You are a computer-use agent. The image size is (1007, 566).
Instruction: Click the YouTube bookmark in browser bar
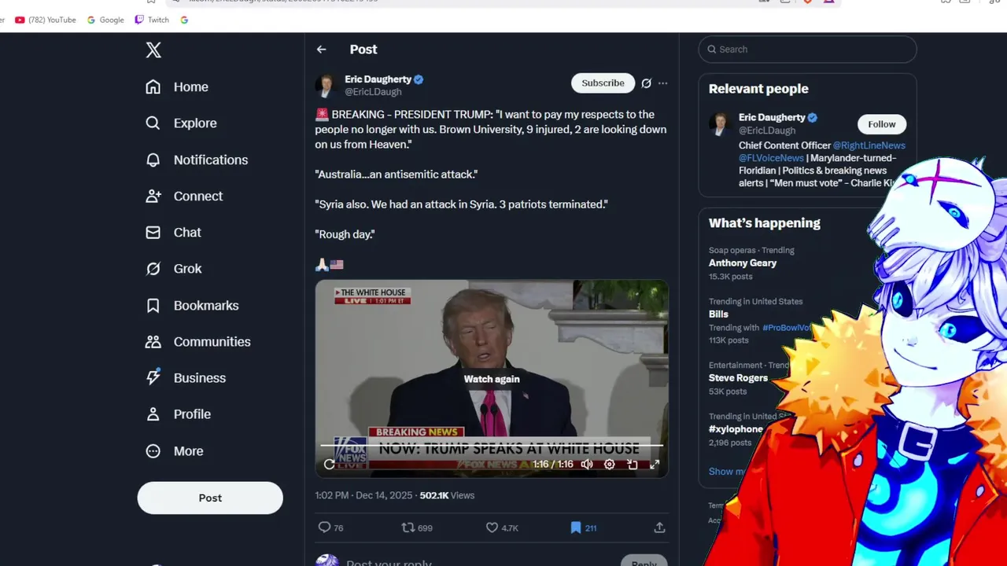pos(46,20)
